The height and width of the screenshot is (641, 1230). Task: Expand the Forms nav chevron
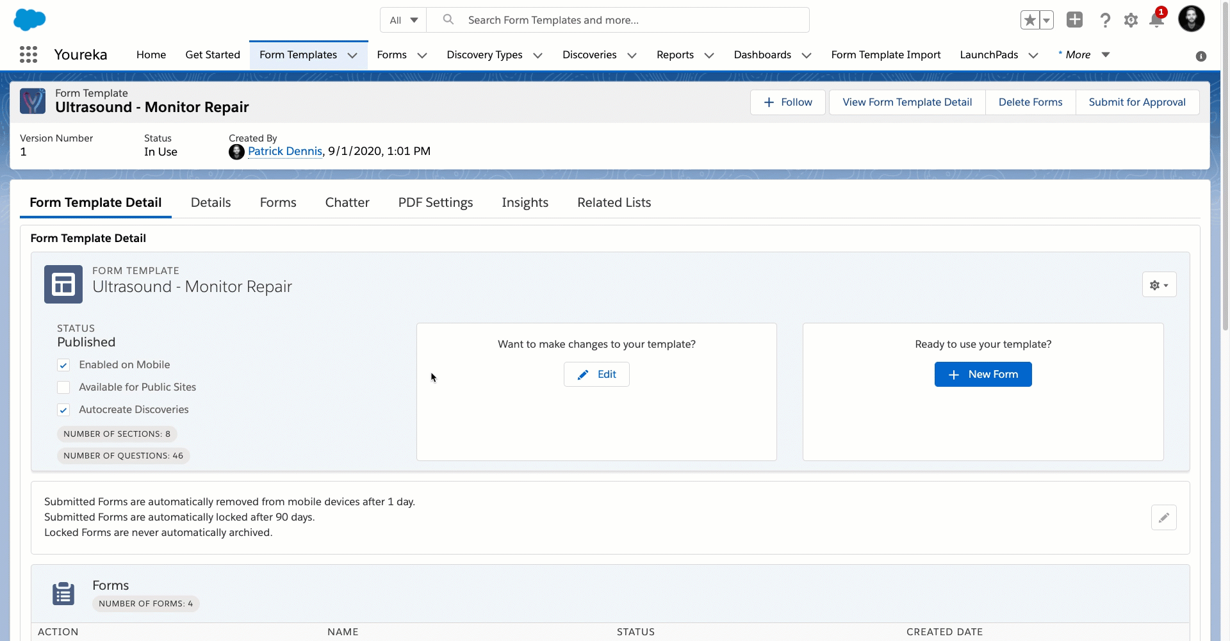(x=422, y=56)
